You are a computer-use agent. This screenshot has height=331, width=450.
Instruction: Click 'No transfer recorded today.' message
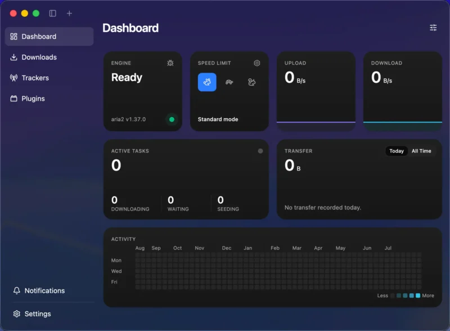click(322, 208)
